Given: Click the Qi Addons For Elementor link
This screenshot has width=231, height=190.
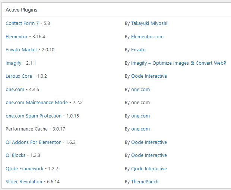Looking at the screenshot, I should tap(33, 142).
